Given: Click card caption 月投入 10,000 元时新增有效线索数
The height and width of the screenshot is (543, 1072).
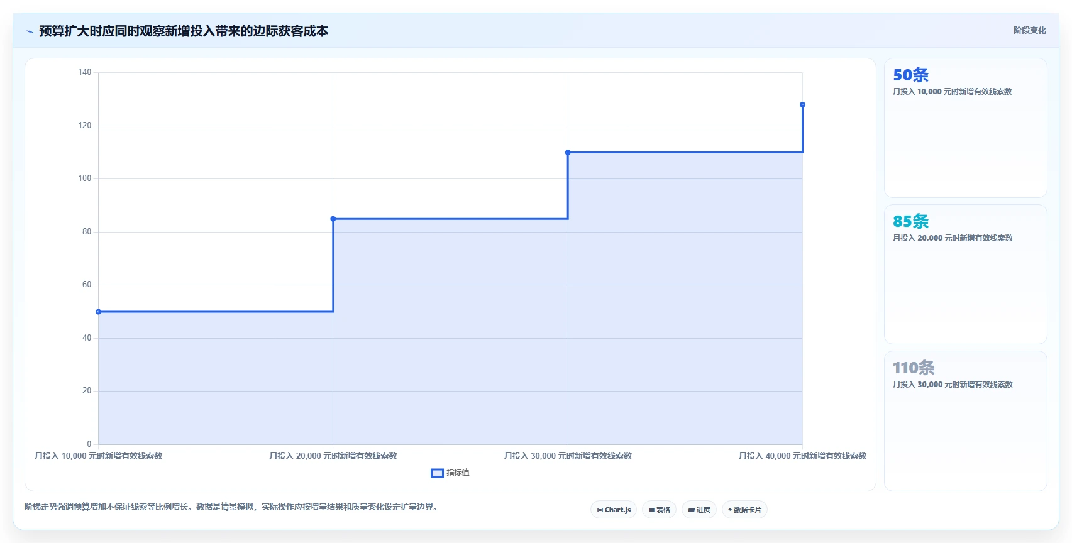Looking at the screenshot, I should [953, 92].
